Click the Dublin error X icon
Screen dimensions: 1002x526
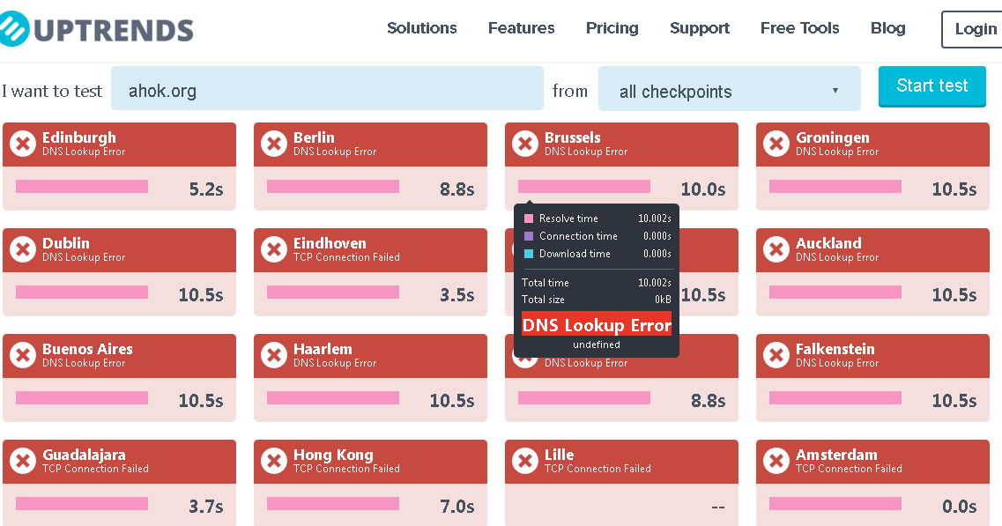(22, 249)
